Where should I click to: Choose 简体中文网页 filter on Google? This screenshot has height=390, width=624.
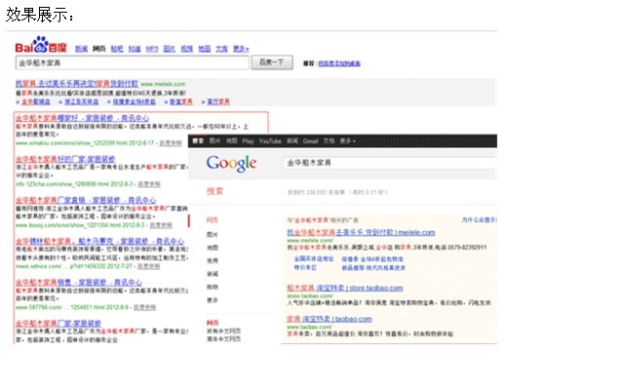[223, 339]
